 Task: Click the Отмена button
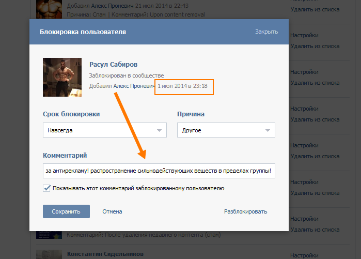click(x=112, y=211)
